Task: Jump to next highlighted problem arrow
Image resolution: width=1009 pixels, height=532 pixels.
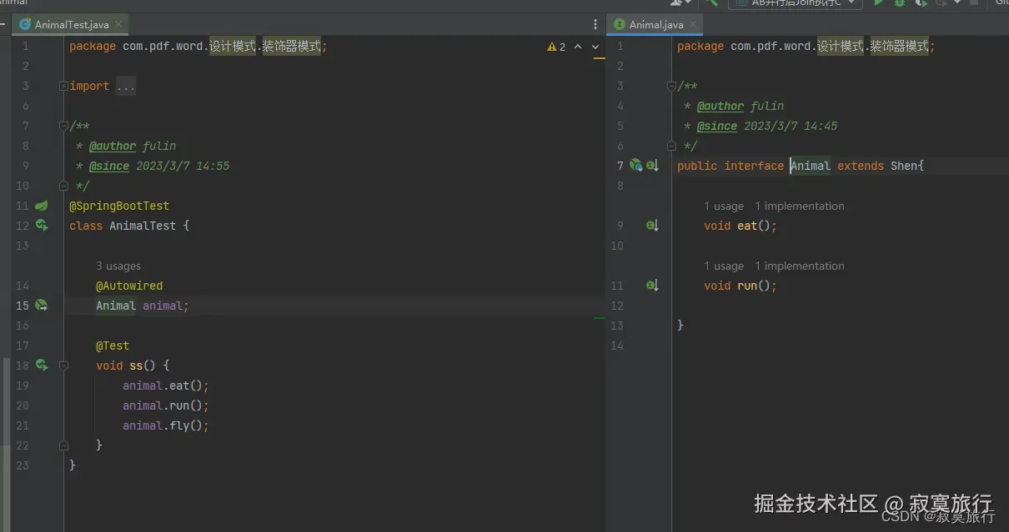Action: [x=596, y=47]
